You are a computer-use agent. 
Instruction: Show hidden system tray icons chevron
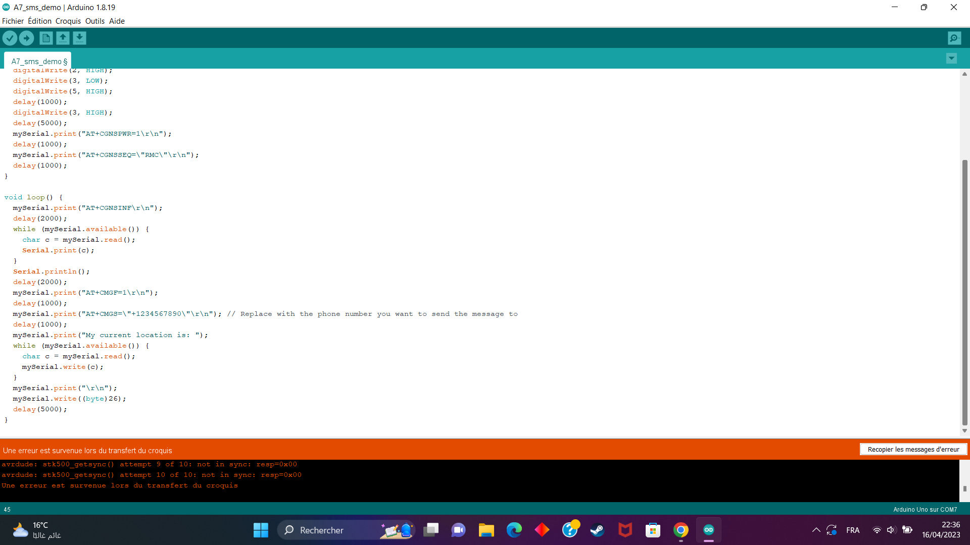[x=816, y=530]
